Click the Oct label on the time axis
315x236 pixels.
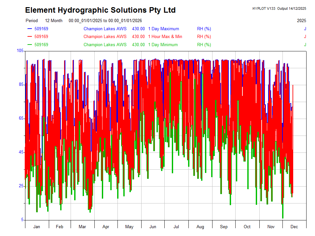247,227
